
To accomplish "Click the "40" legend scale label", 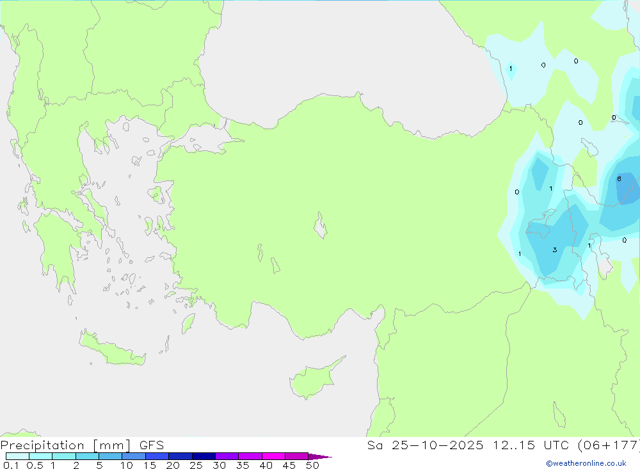I will (266, 465).
